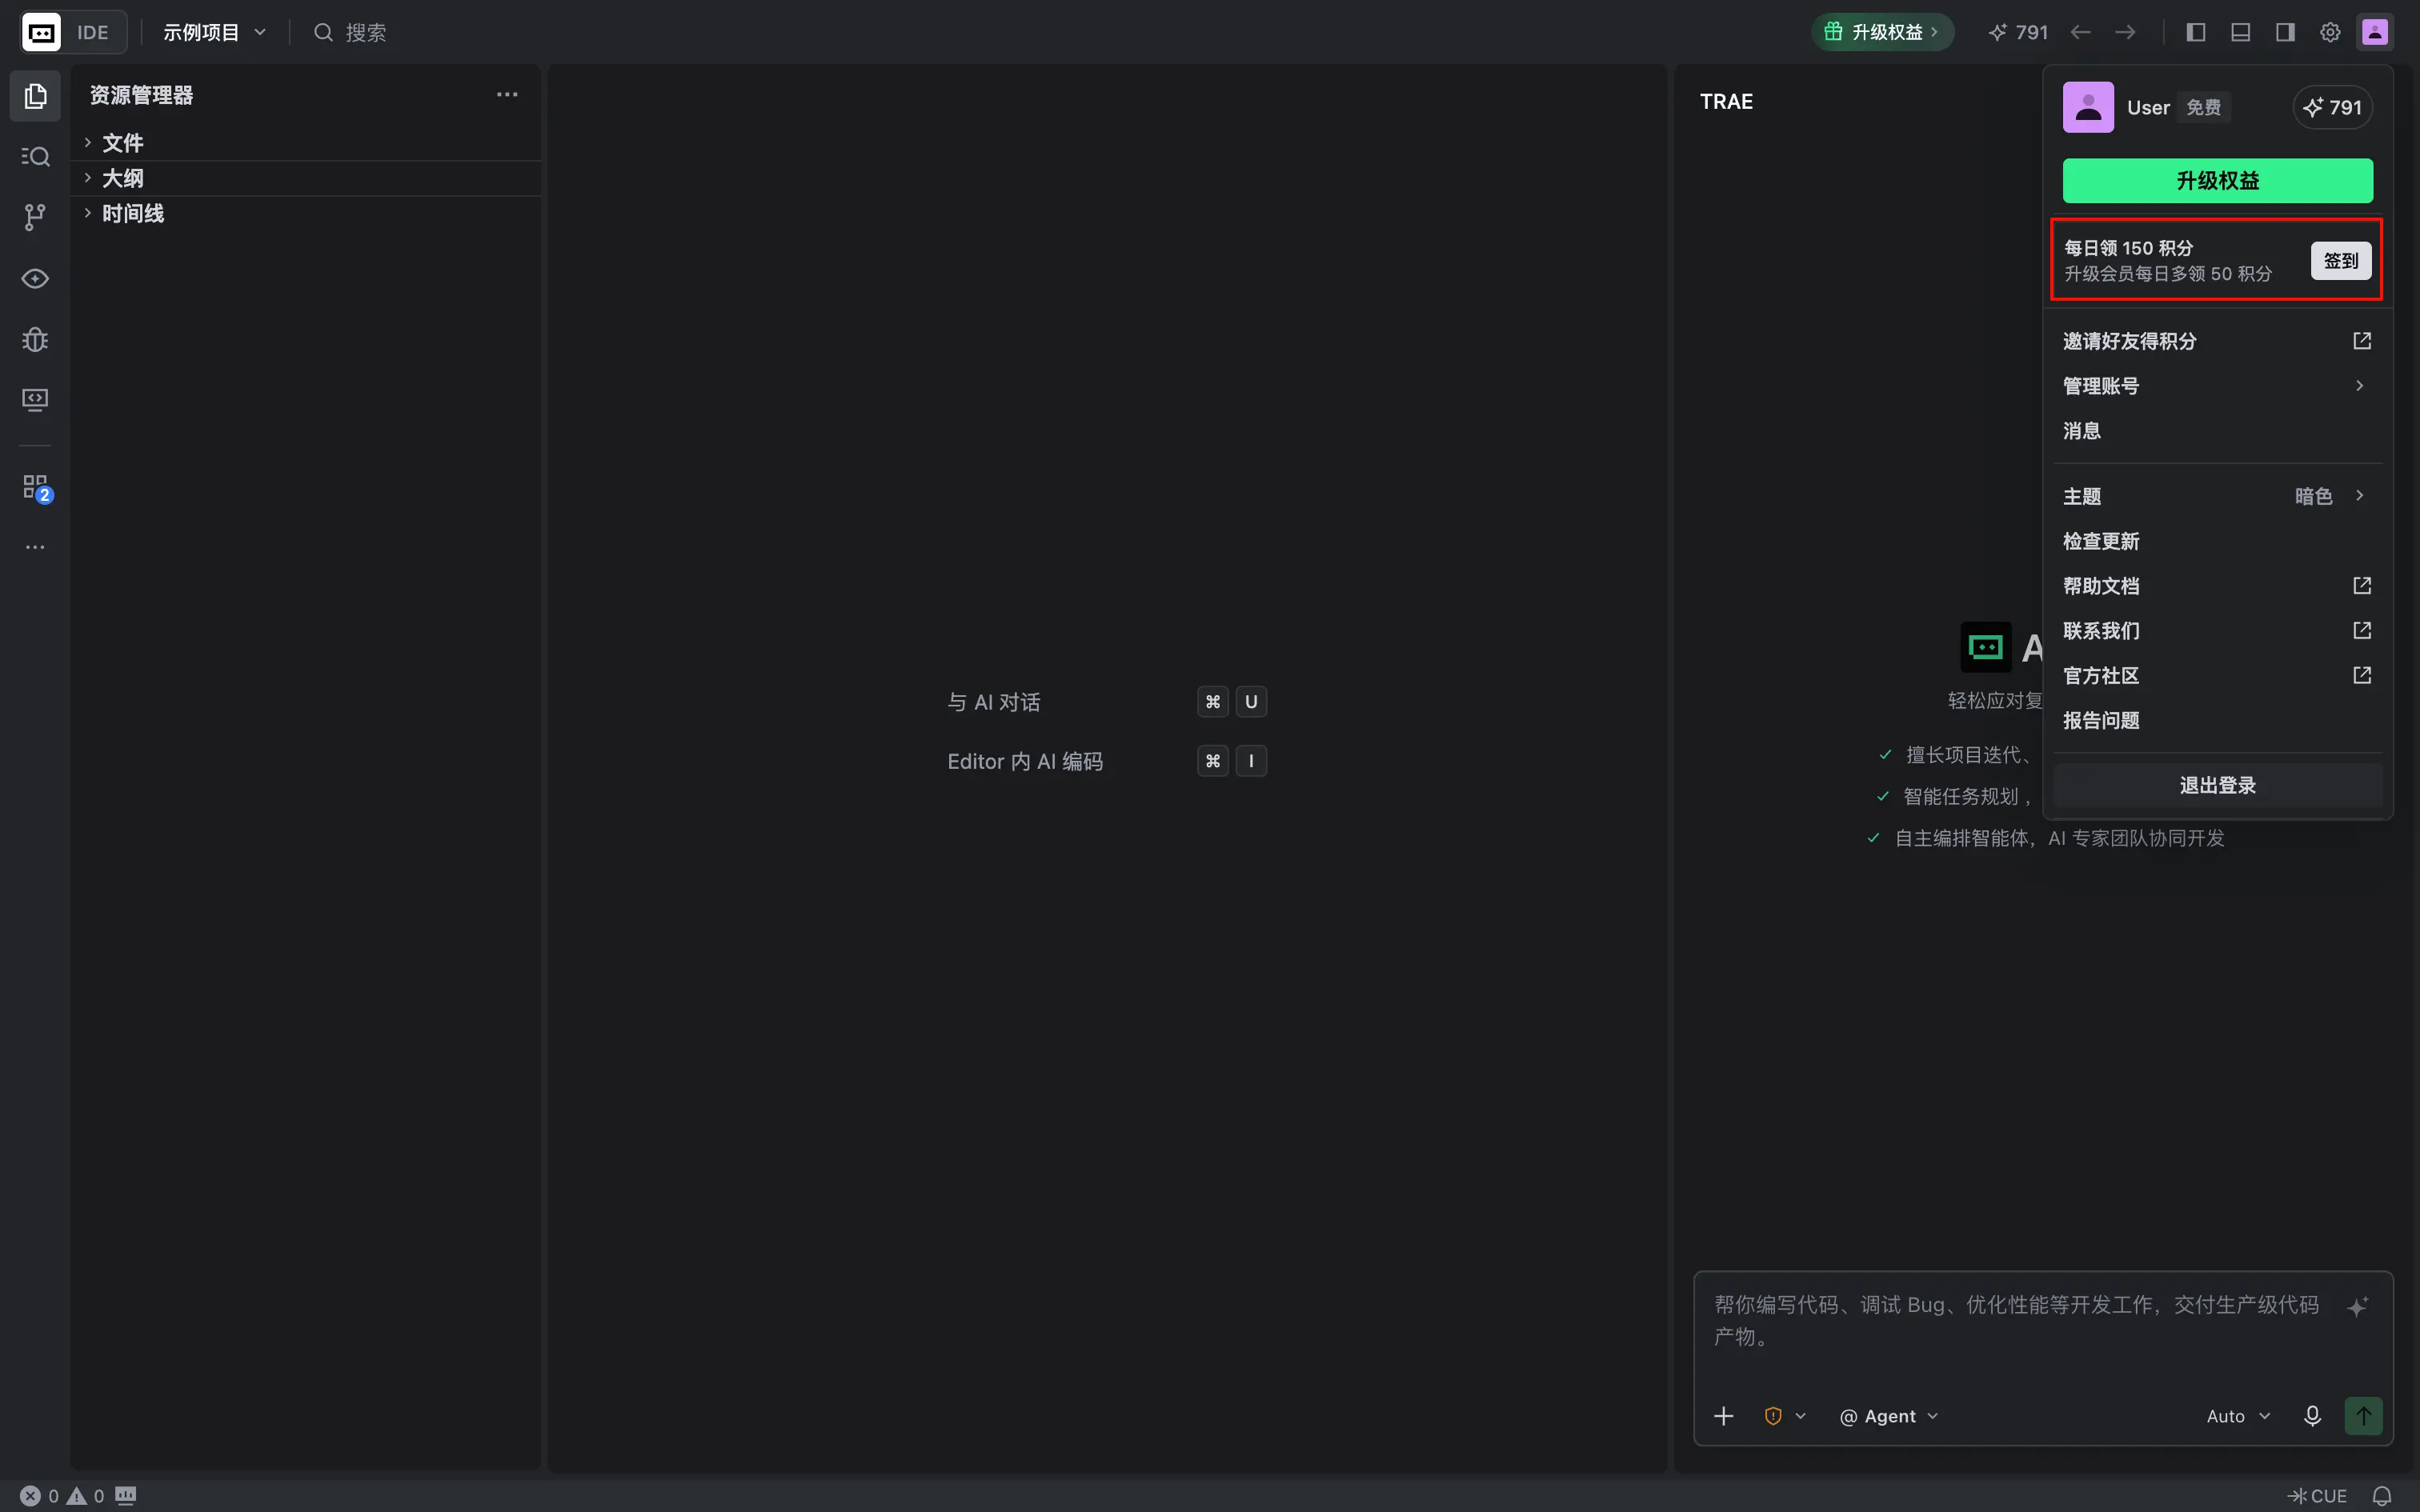Toggle the right sidebar panel
The image size is (2420, 1512).
2285,32
